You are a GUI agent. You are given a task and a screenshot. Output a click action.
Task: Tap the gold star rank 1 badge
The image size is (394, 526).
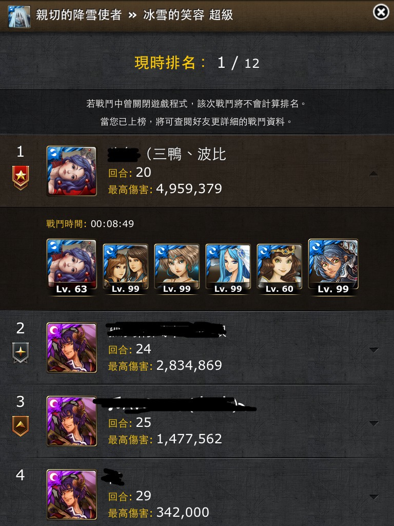pyautogui.click(x=21, y=178)
